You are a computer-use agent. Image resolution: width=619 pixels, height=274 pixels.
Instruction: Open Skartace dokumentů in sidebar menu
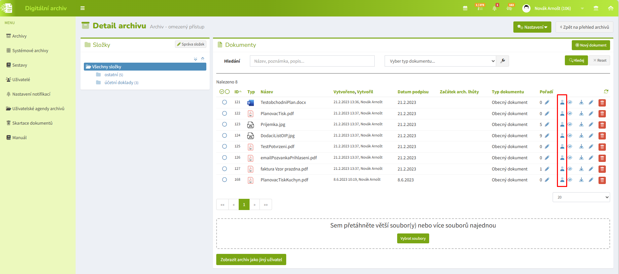coord(32,123)
